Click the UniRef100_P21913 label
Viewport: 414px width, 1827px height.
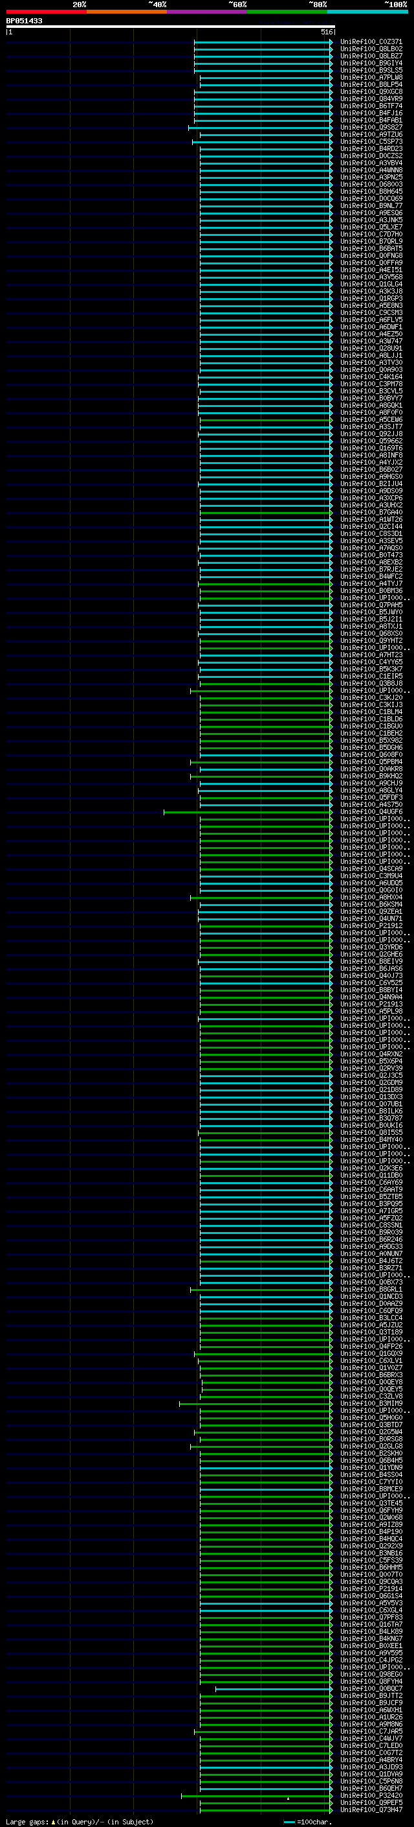pyautogui.click(x=371, y=1005)
